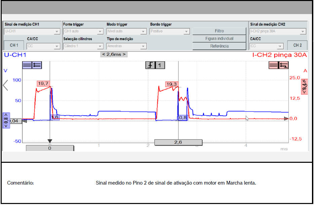
Task: Click the 2,6ms time base indicator
Action: [x=114, y=54]
